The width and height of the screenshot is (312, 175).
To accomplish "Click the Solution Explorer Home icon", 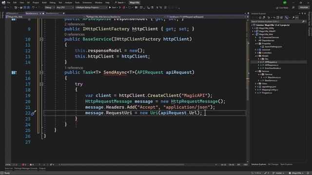I will [x=260, y=17].
